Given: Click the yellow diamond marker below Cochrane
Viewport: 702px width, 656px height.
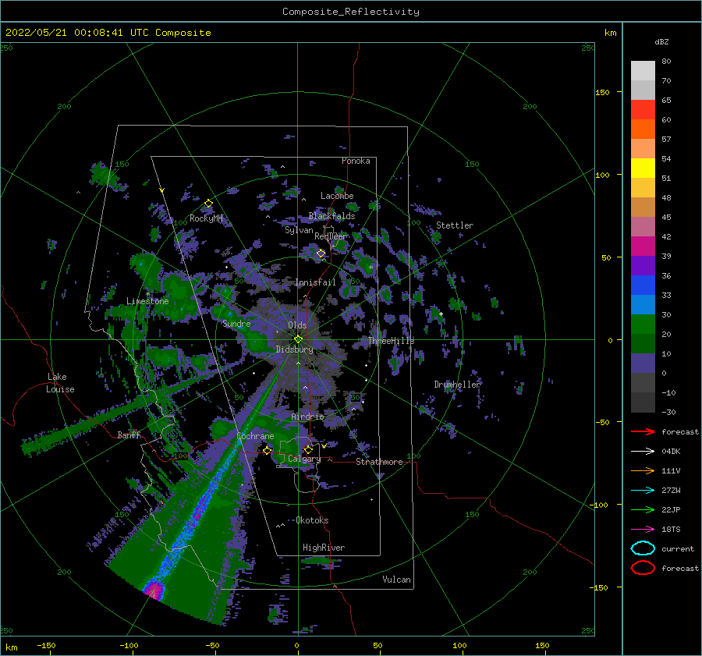Looking at the screenshot, I should coord(268,451).
